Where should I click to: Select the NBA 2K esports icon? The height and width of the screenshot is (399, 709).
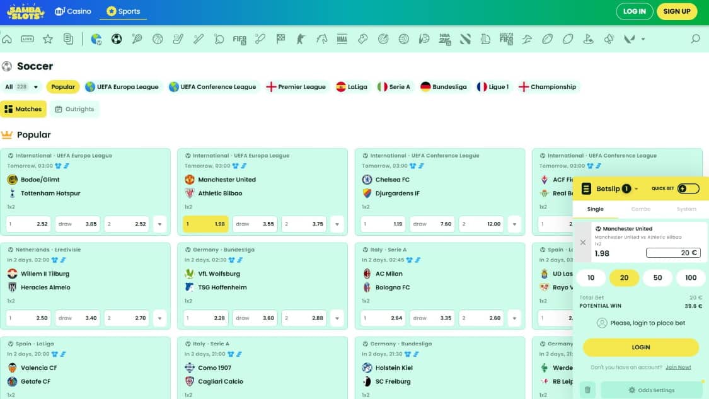(x=444, y=39)
